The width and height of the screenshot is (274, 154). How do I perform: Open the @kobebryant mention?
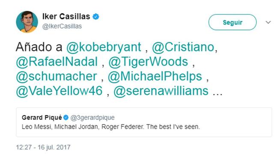point(104,47)
